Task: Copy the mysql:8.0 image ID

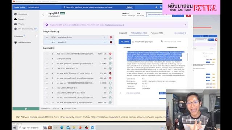Action: coord(59,16)
